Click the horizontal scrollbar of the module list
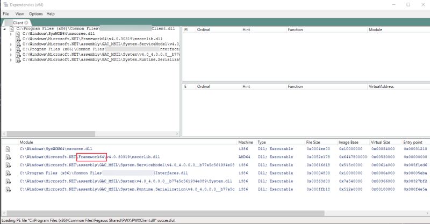Viewport: 430px width, 224px height. (166, 213)
